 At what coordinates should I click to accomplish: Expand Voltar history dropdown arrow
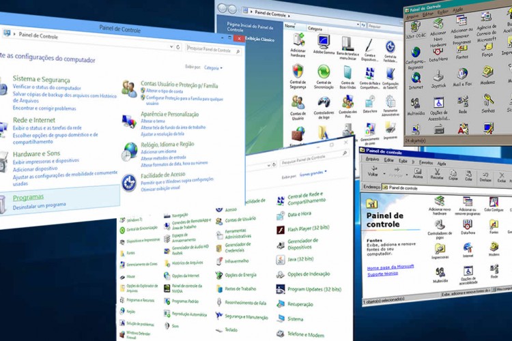point(384,174)
